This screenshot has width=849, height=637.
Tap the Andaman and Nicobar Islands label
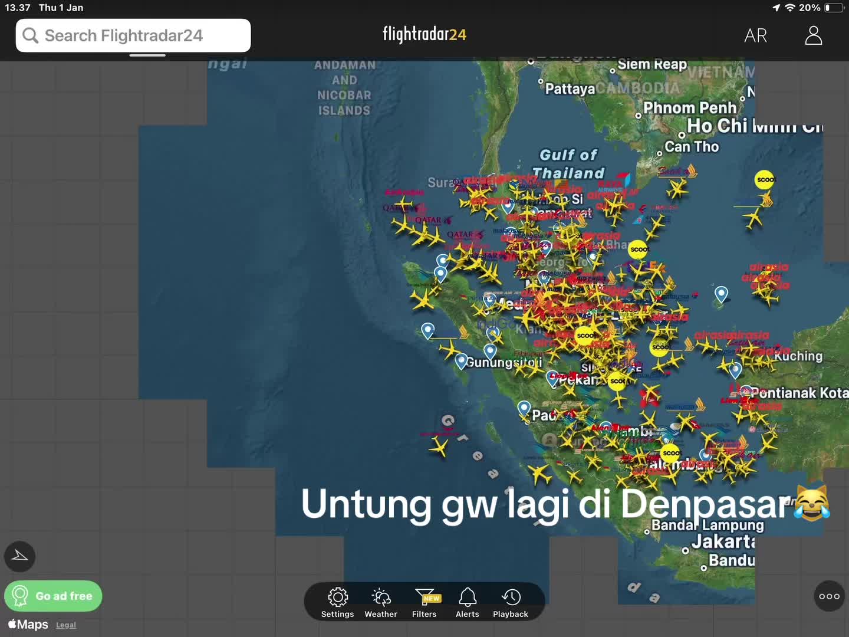(x=344, y=88)
